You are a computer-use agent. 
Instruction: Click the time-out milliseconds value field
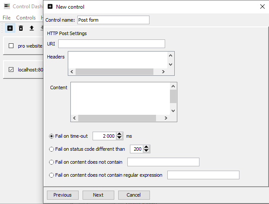(x=105, y=136)
